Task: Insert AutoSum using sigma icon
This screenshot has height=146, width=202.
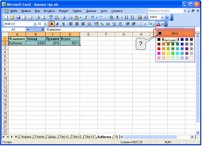Action: pyautogui.click(x=117, y=17)
